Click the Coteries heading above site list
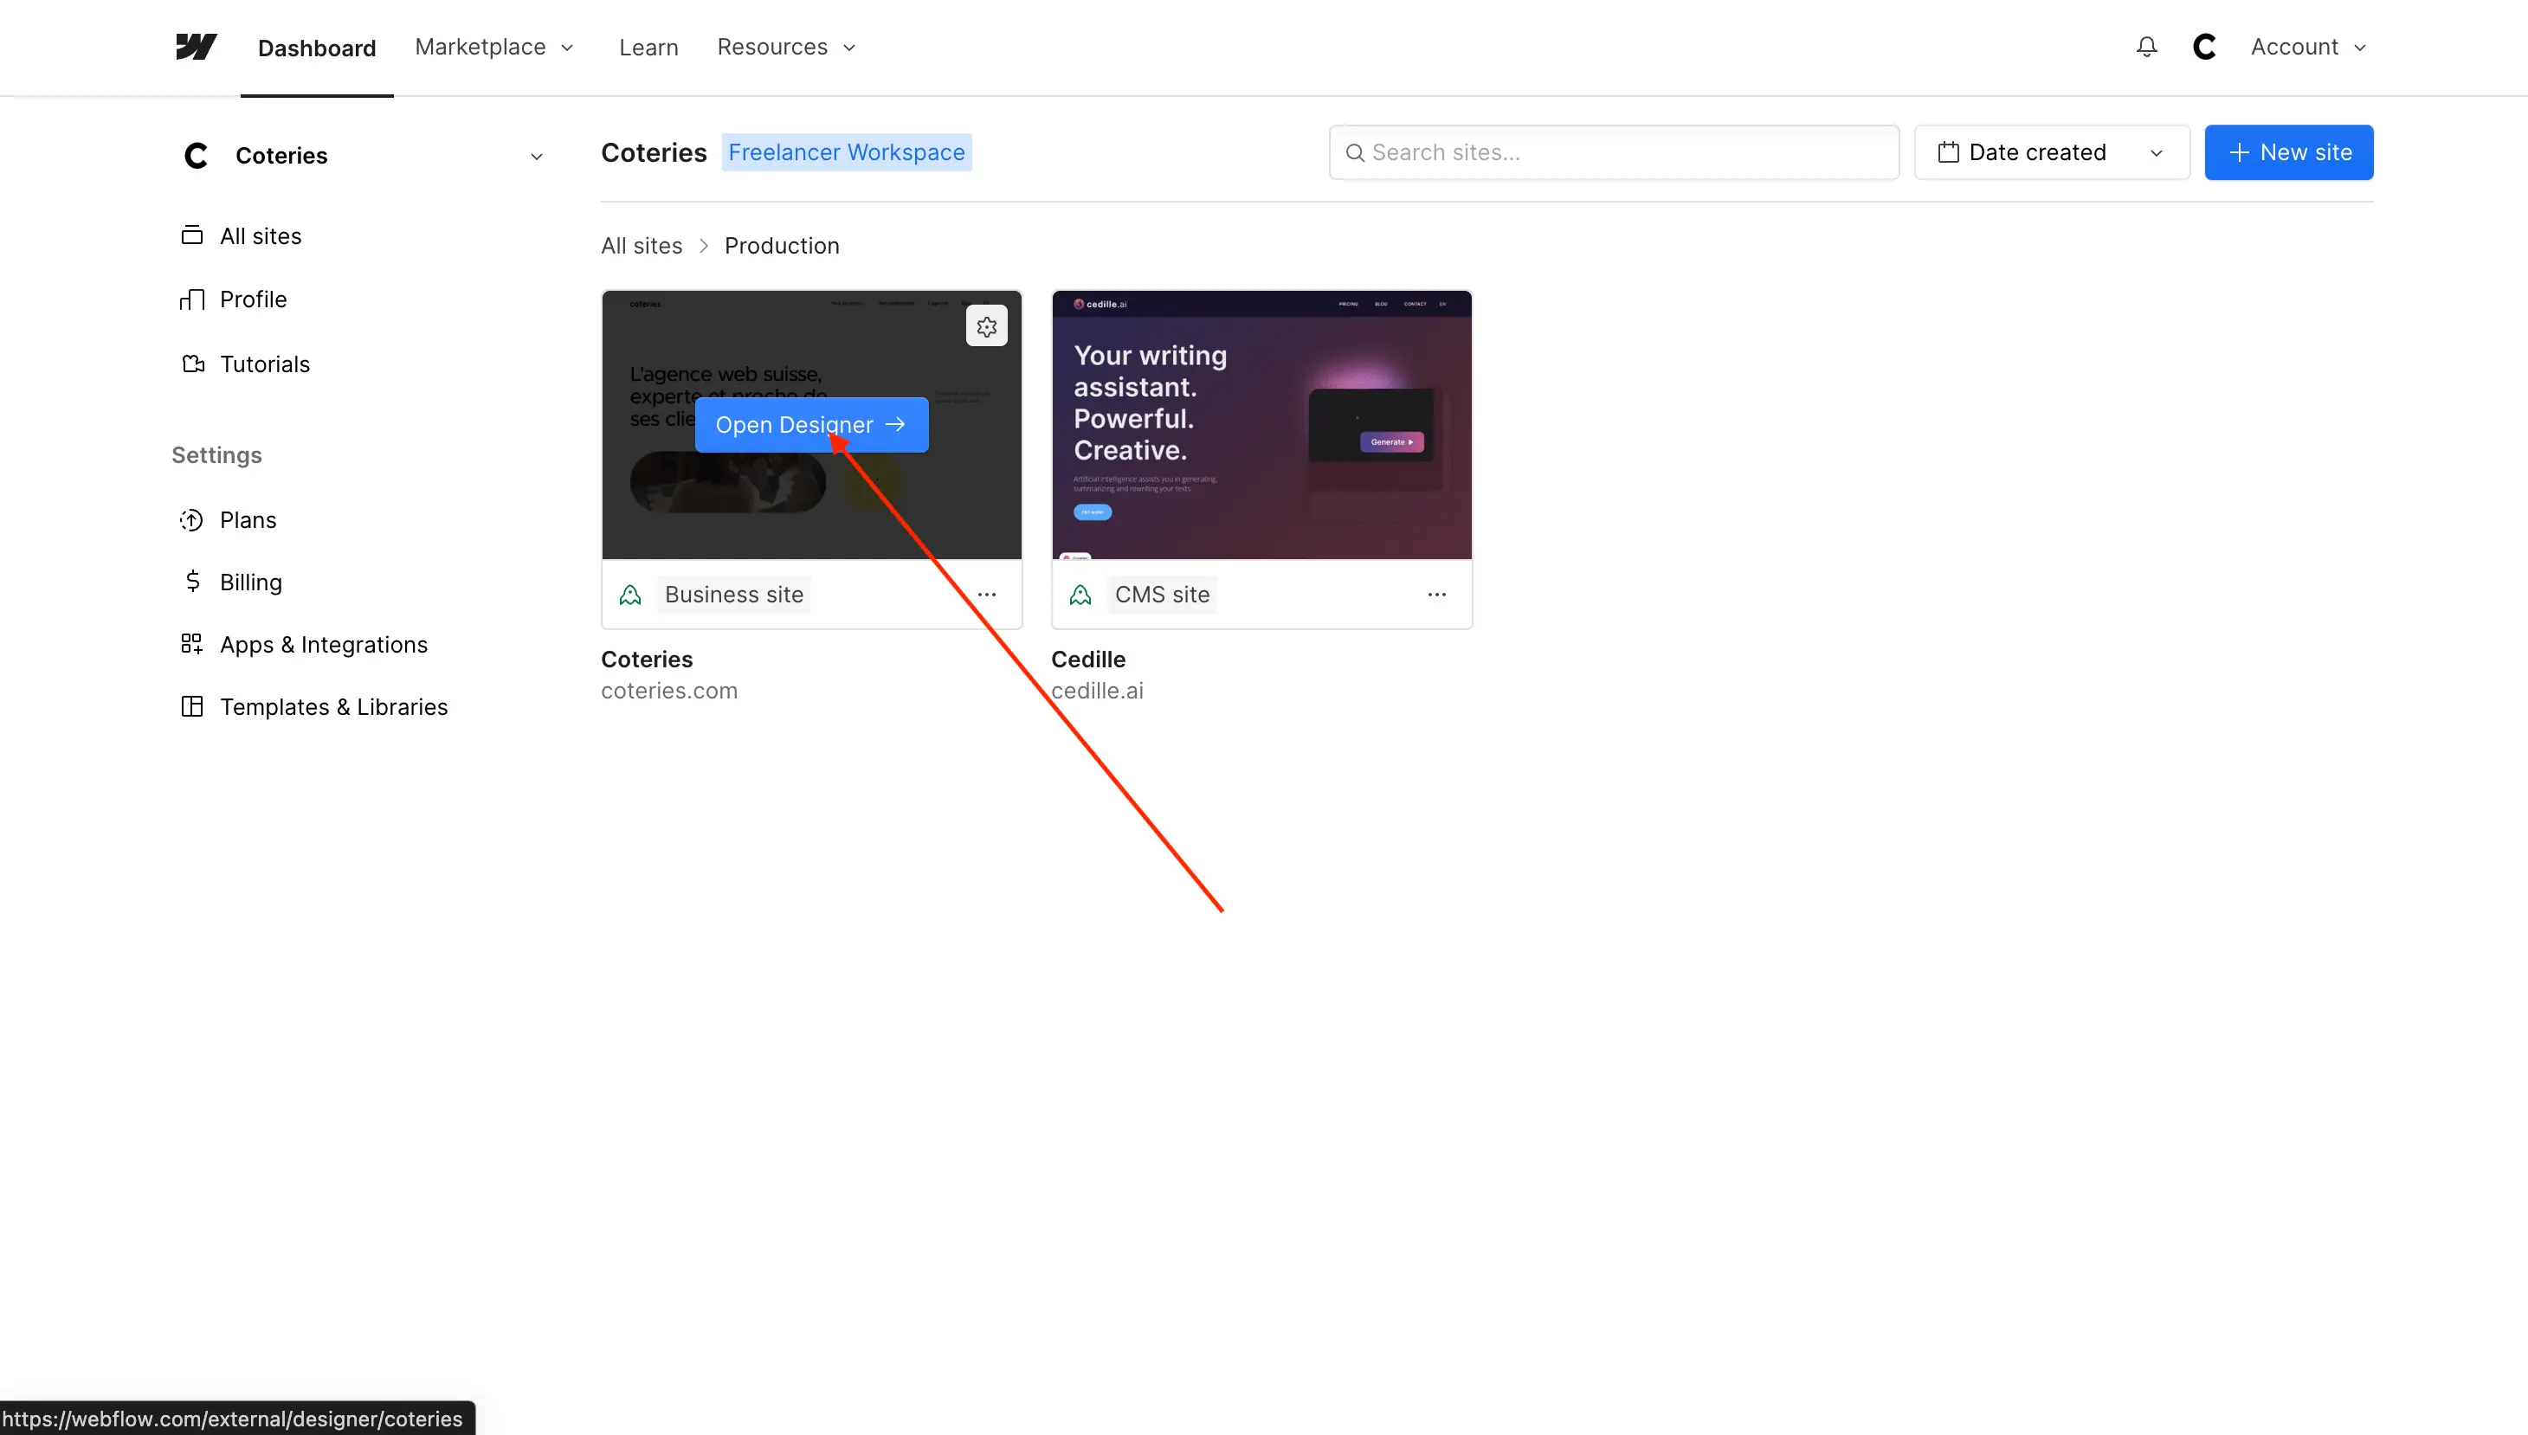This screenshot has width=2528, height=1435. 654,151
